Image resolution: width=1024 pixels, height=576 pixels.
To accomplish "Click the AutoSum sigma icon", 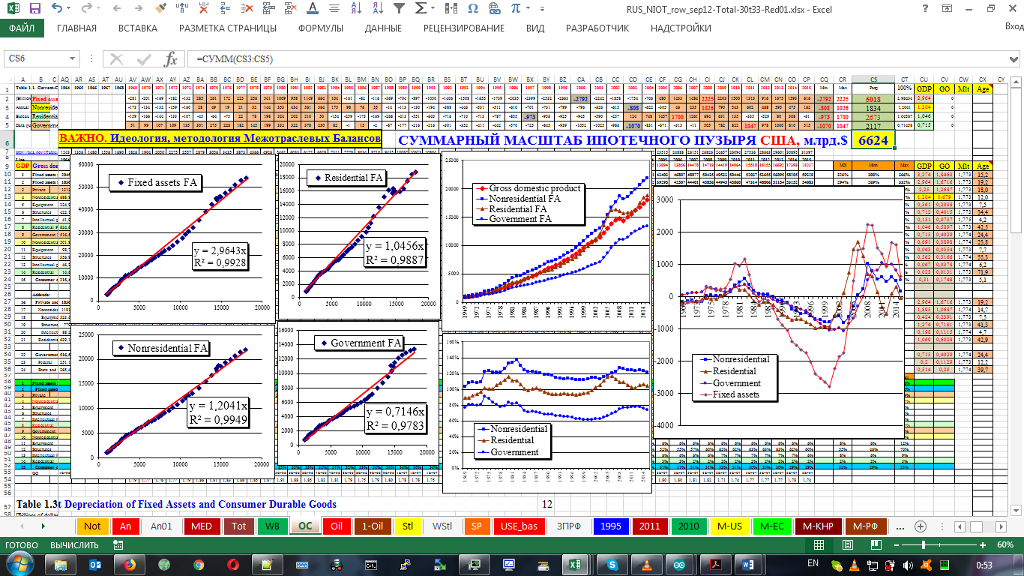I will pyautogui.click(x=421, y=9).
